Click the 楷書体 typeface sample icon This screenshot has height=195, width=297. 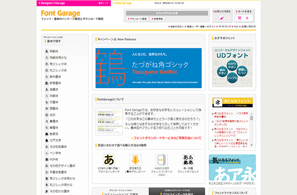[47, 89]
